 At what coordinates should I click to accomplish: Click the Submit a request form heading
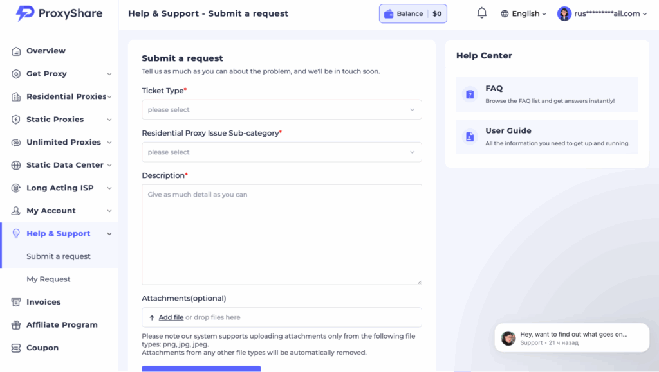[182, 58]
